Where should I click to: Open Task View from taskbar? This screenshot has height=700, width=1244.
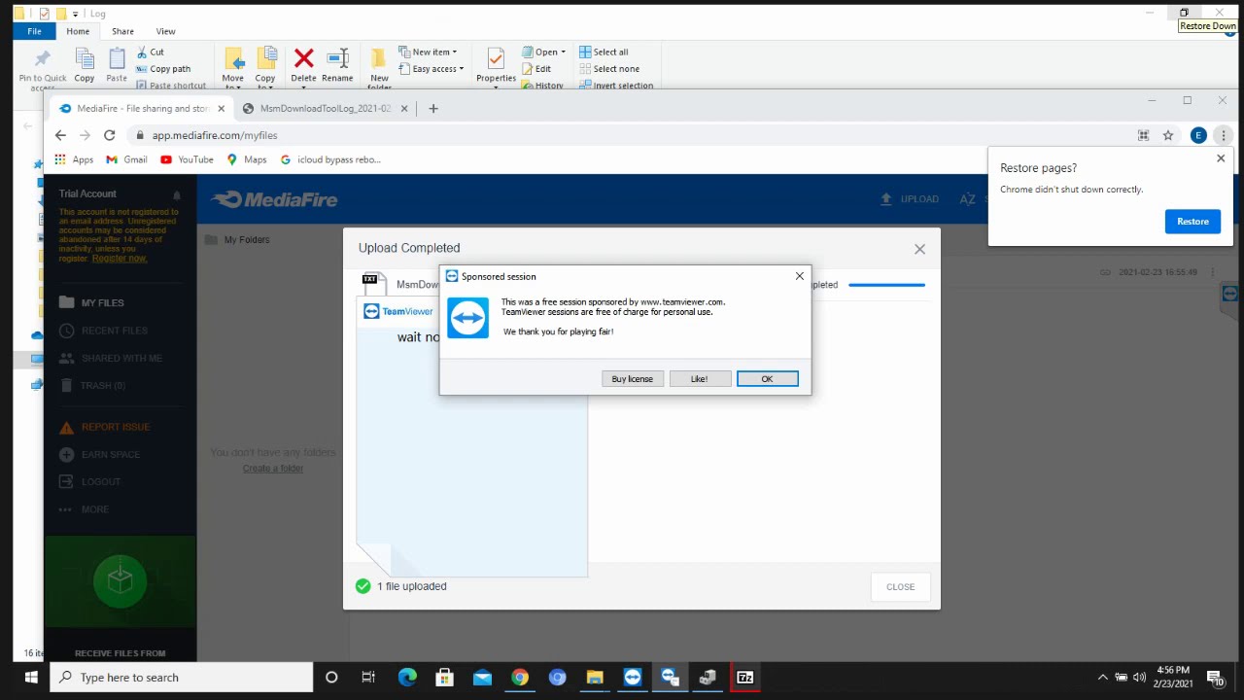(x=368, y=678)
